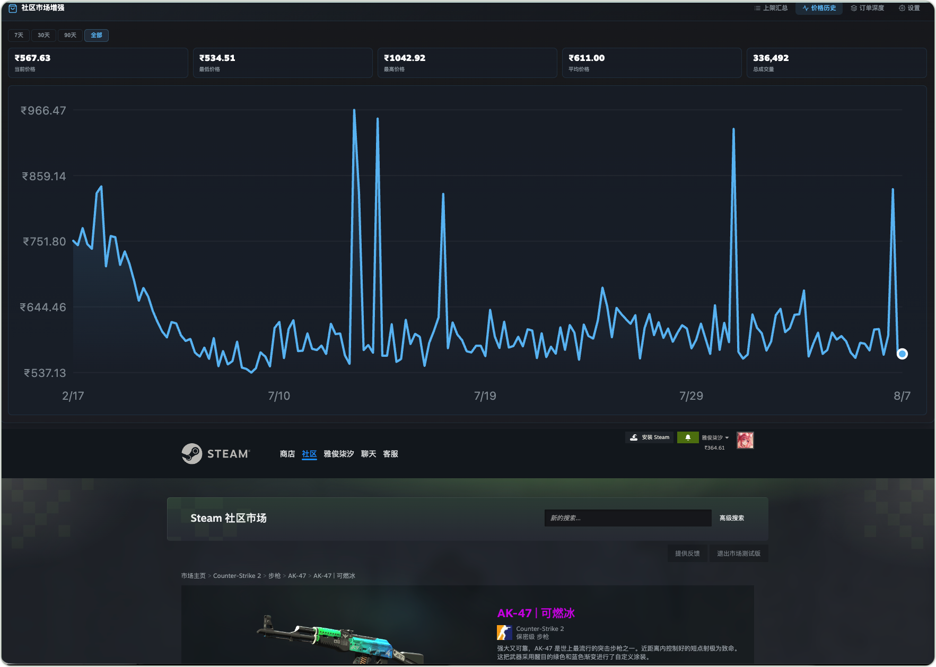Expand the 雅俊柒汐 account dropdown
Screen dimensions: 936x667
tap(715, 437)
